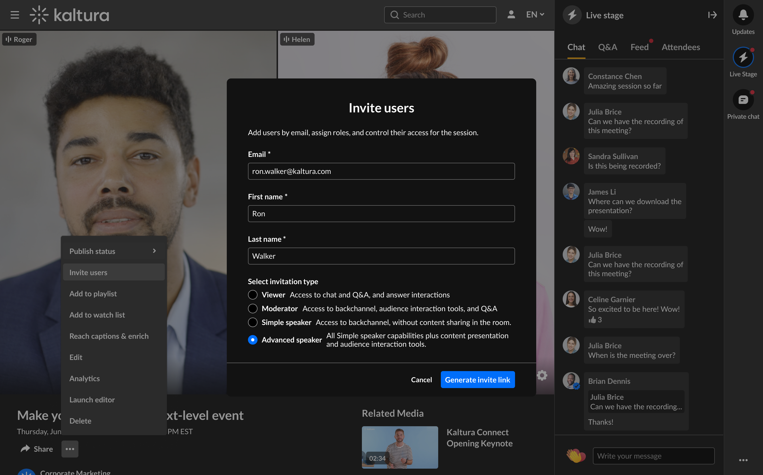The height and width of the screenshot is (475, 763).
Task: Expand the Publish status submenu
Action: click(x=113, y=251)
